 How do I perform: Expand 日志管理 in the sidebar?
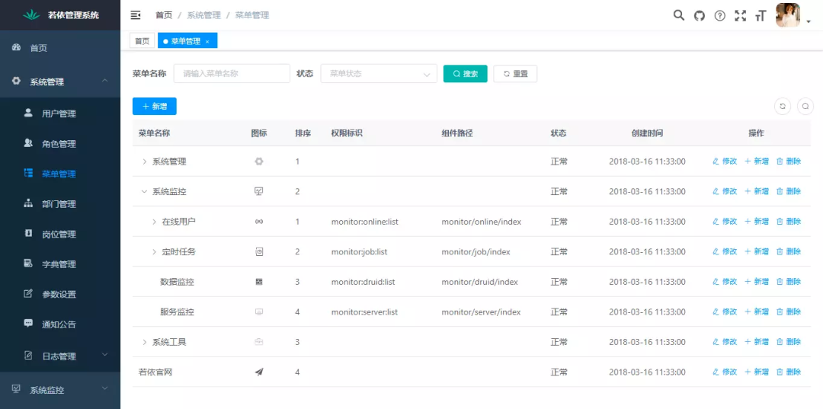point(60,356)
